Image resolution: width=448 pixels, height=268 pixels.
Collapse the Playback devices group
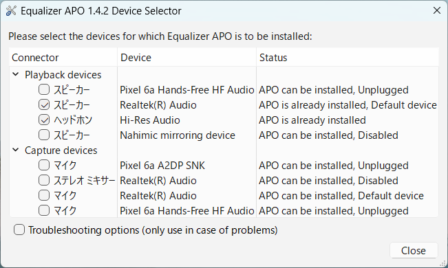click(x=16, y=74)
